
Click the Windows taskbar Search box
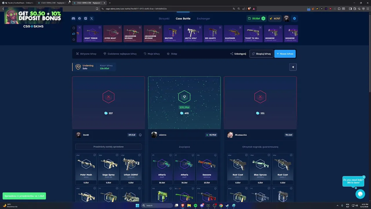[157, 206]
